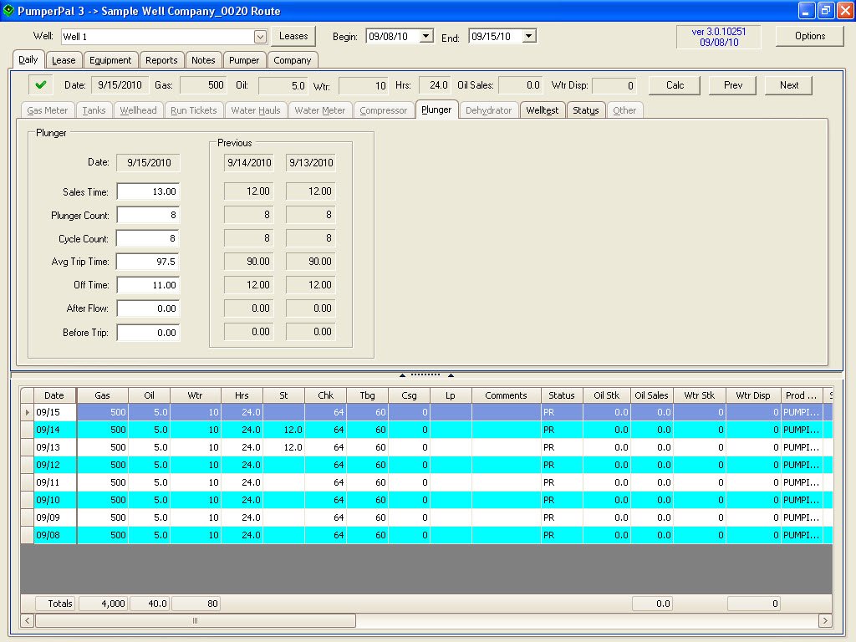The height and width of the screenshot is (642, 856).
Task: Click the Status column header
Action: click(562, 395)
